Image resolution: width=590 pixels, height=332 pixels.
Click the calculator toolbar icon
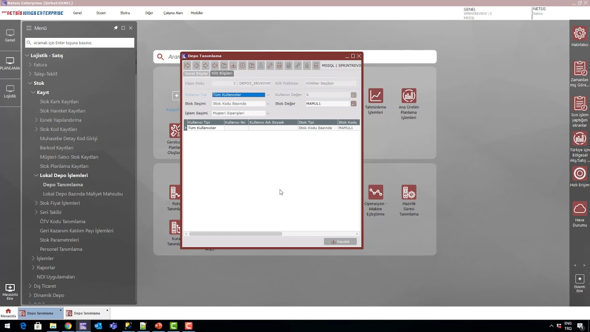coord(289,65)
